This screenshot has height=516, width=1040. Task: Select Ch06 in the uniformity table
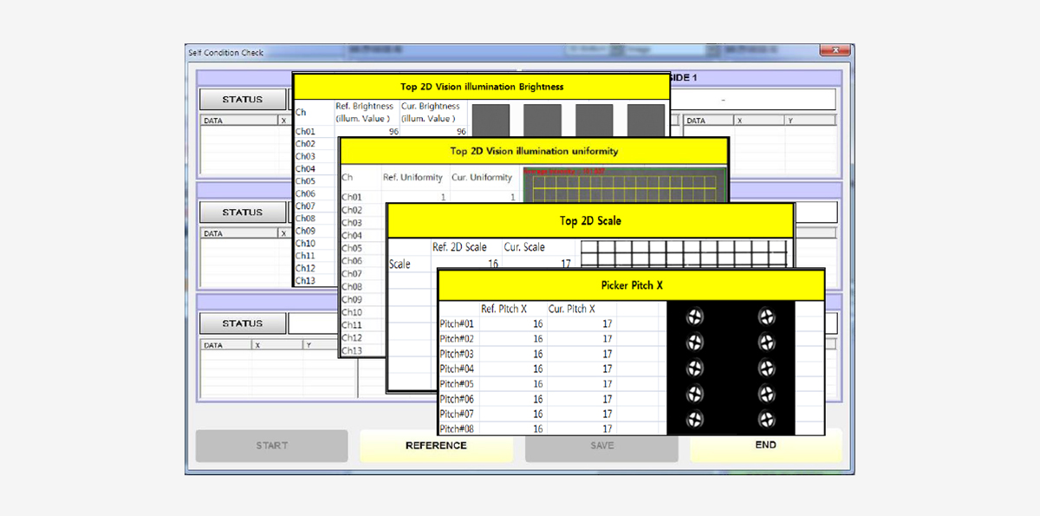352,261
